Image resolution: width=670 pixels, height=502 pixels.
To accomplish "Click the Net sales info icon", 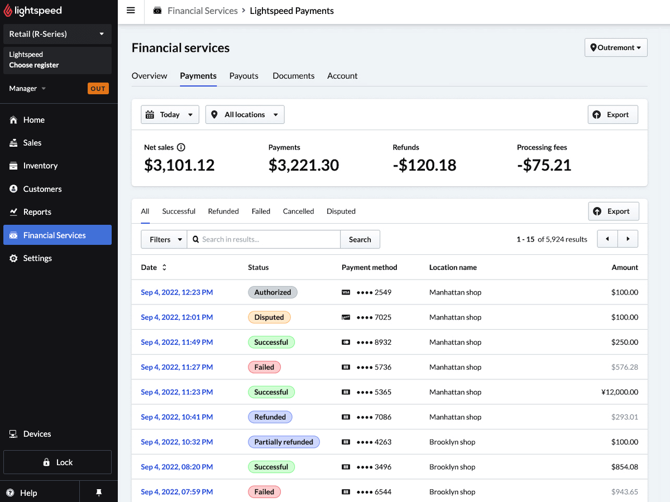I will pos(181,147).
